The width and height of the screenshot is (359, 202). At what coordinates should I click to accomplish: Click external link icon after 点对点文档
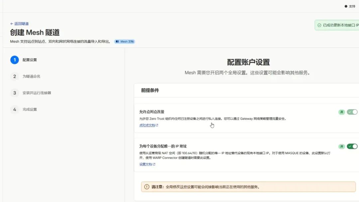157,125
